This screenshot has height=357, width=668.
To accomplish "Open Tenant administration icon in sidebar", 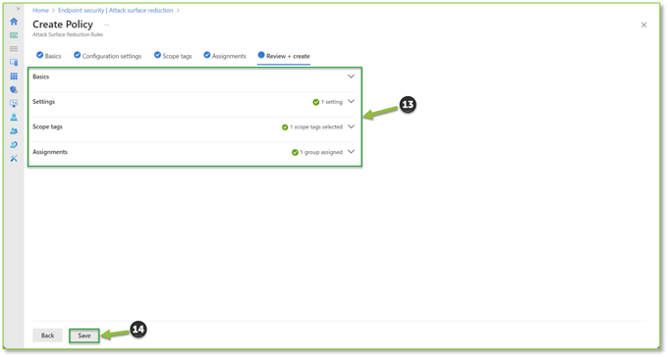I will 14,145.
